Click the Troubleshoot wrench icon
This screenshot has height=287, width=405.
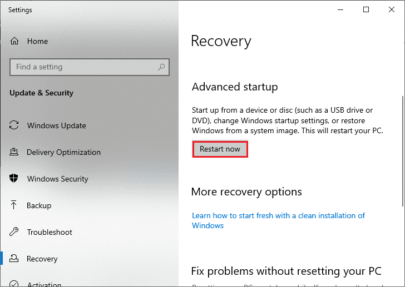pyautogui.click(x=15, y=232)
